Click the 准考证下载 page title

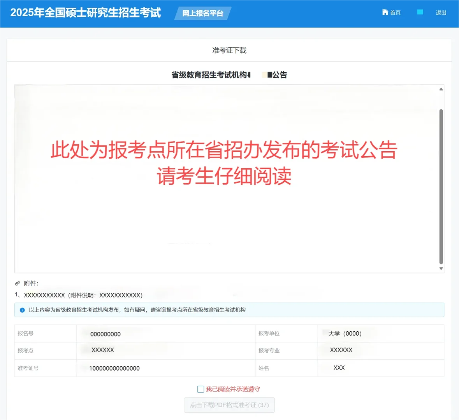point(229,50)
